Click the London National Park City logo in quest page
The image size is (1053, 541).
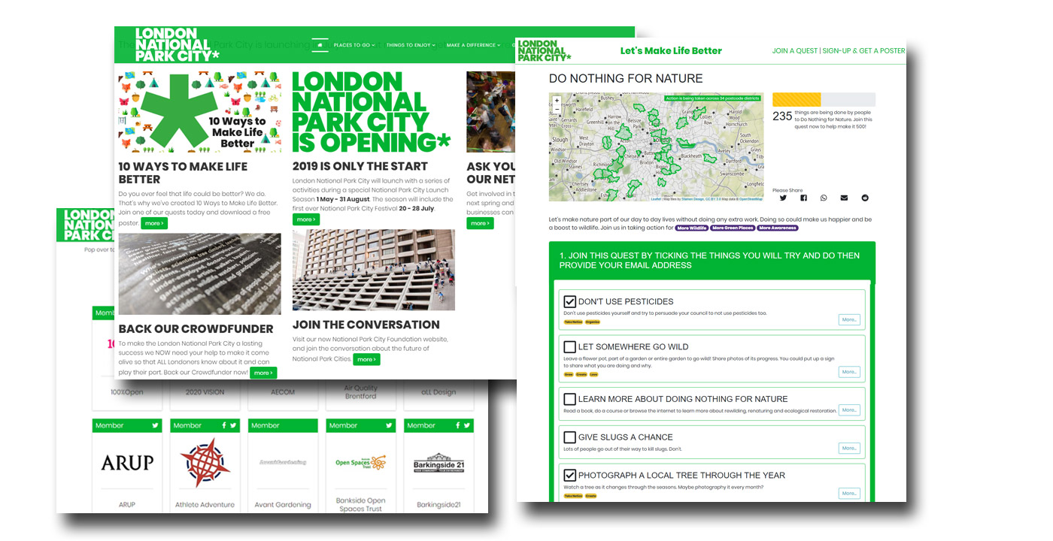544,51
